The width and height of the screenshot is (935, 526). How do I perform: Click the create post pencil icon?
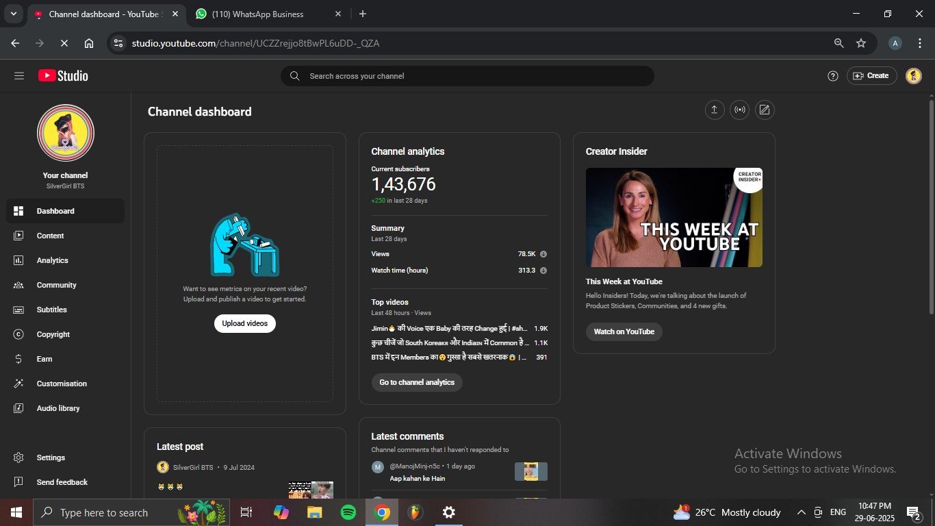[x=765, y=110]
